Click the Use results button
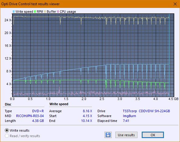This screenshot has width=180, height=142. coord(126,135)
